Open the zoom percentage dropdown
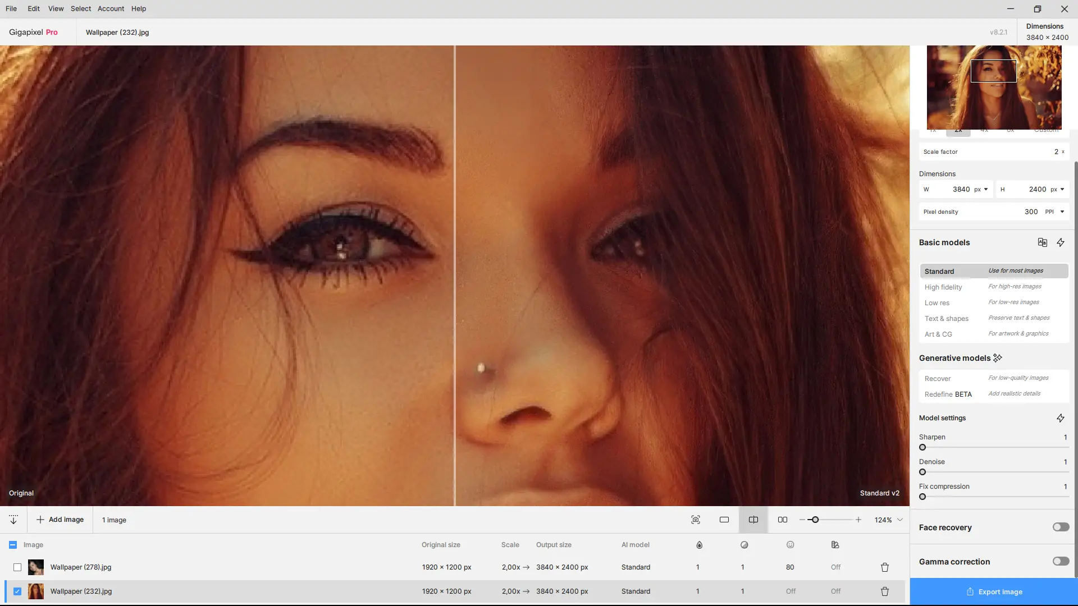Screen dimensions: 1078x606 900,520
